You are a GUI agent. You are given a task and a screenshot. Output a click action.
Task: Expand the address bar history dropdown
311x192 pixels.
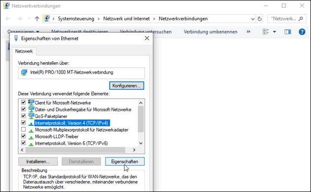[253, 19]
